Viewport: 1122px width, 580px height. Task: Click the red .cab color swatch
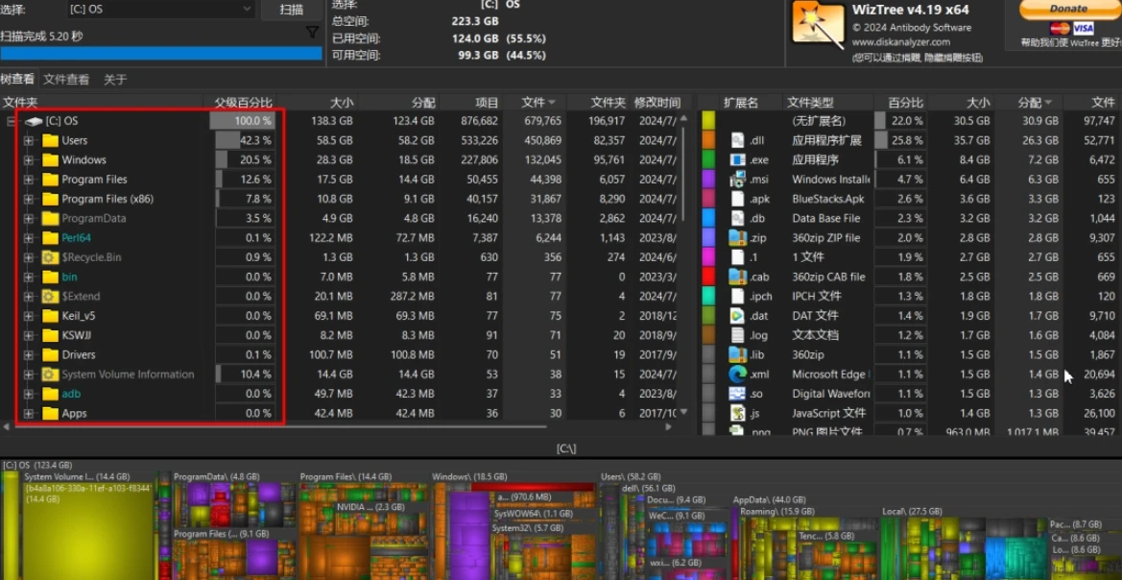708,277
